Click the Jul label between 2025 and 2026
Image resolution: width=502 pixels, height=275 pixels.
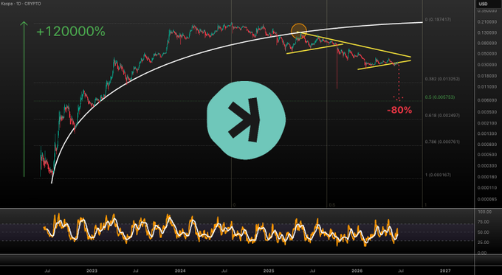[x=313, y=271]
